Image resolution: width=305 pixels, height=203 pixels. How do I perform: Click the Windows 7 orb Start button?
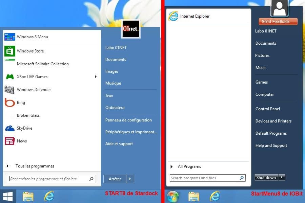point(173,196)
